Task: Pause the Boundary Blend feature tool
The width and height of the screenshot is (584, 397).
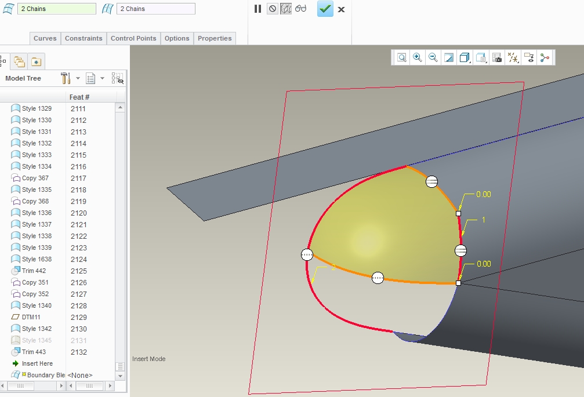Action: click(x=257, y=9)
